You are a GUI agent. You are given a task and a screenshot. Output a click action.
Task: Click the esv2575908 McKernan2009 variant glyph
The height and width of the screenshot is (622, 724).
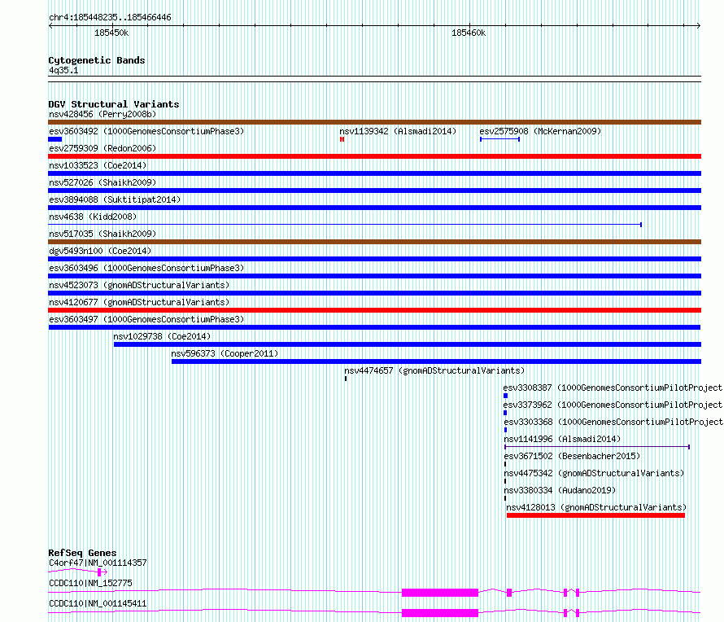499,139
